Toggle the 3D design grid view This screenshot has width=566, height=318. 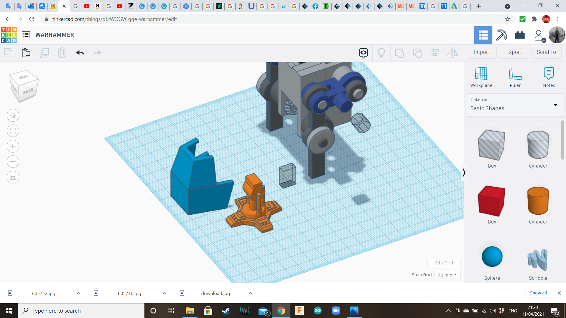coord(483,35)
